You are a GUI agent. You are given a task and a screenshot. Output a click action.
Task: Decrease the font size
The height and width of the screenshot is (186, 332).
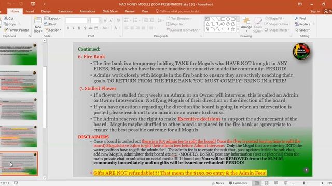tap(111, 20)
